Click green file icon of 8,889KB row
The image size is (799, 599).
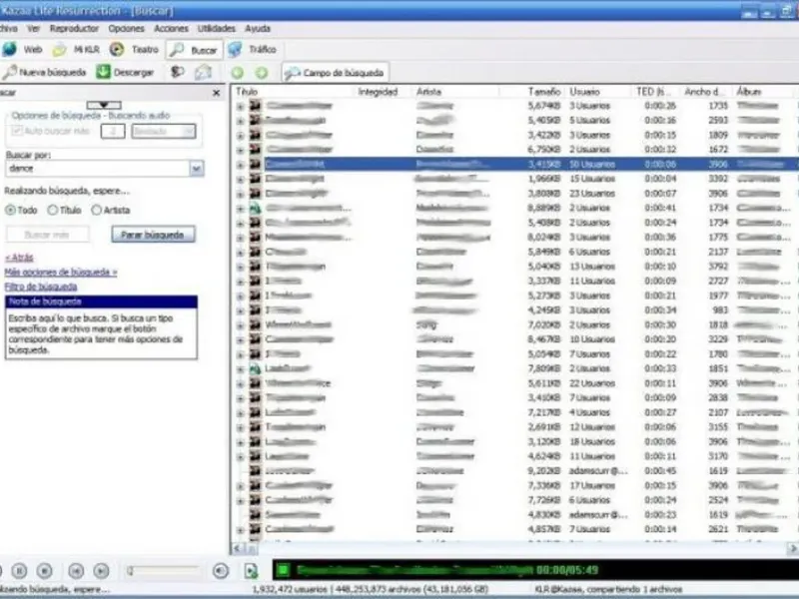(255, 208)
